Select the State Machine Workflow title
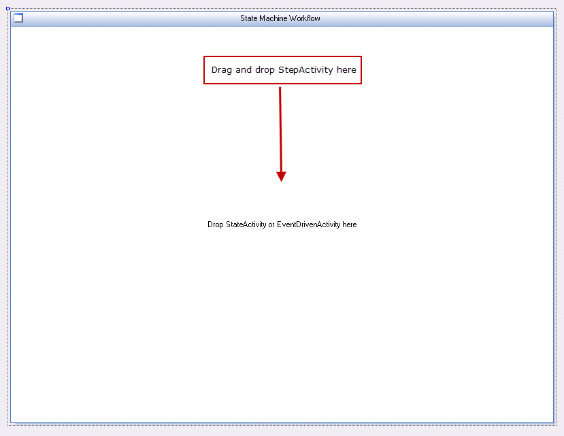 (x=280, y=18)
